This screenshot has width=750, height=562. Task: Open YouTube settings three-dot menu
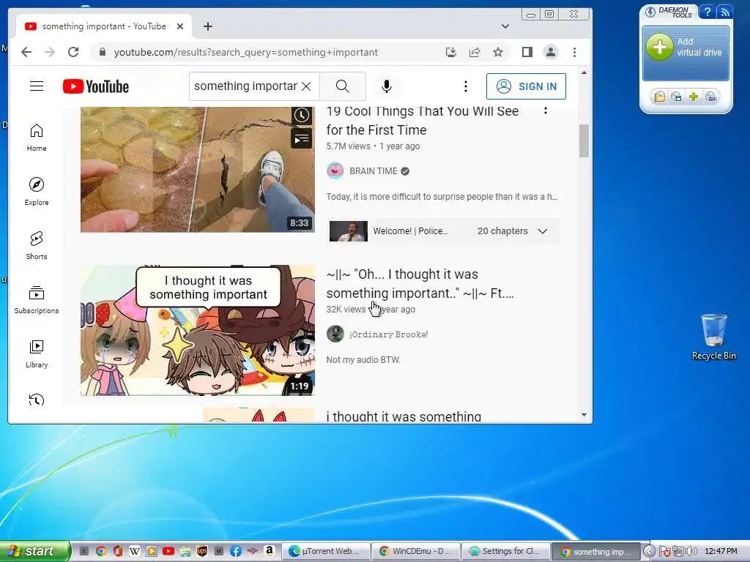coord(465,86)
